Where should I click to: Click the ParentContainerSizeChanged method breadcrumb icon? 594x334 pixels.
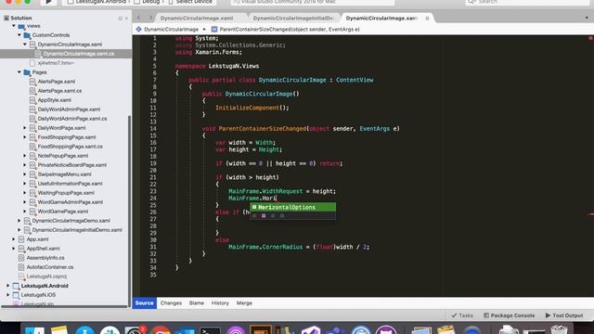point(214,29)
